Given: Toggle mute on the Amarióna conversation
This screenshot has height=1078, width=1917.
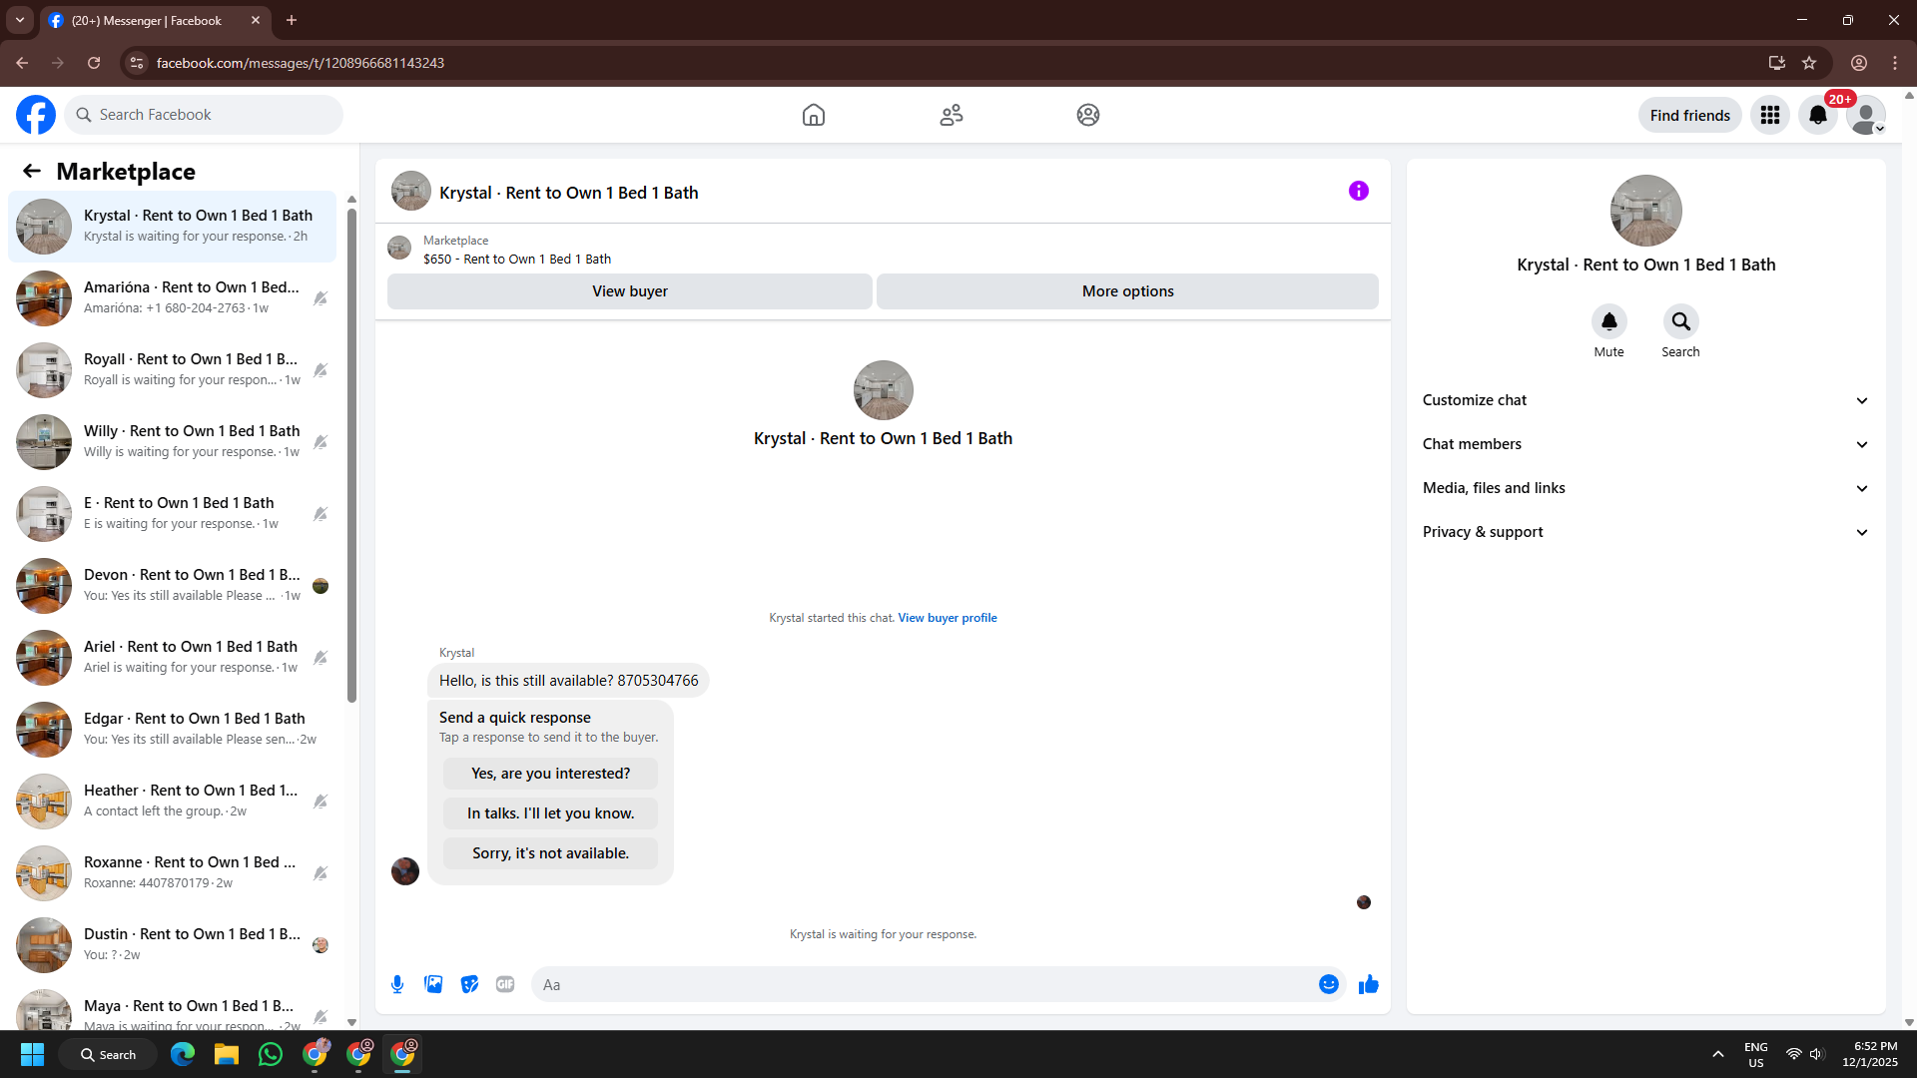Looking at the screenshot, I should coord(320,298).
